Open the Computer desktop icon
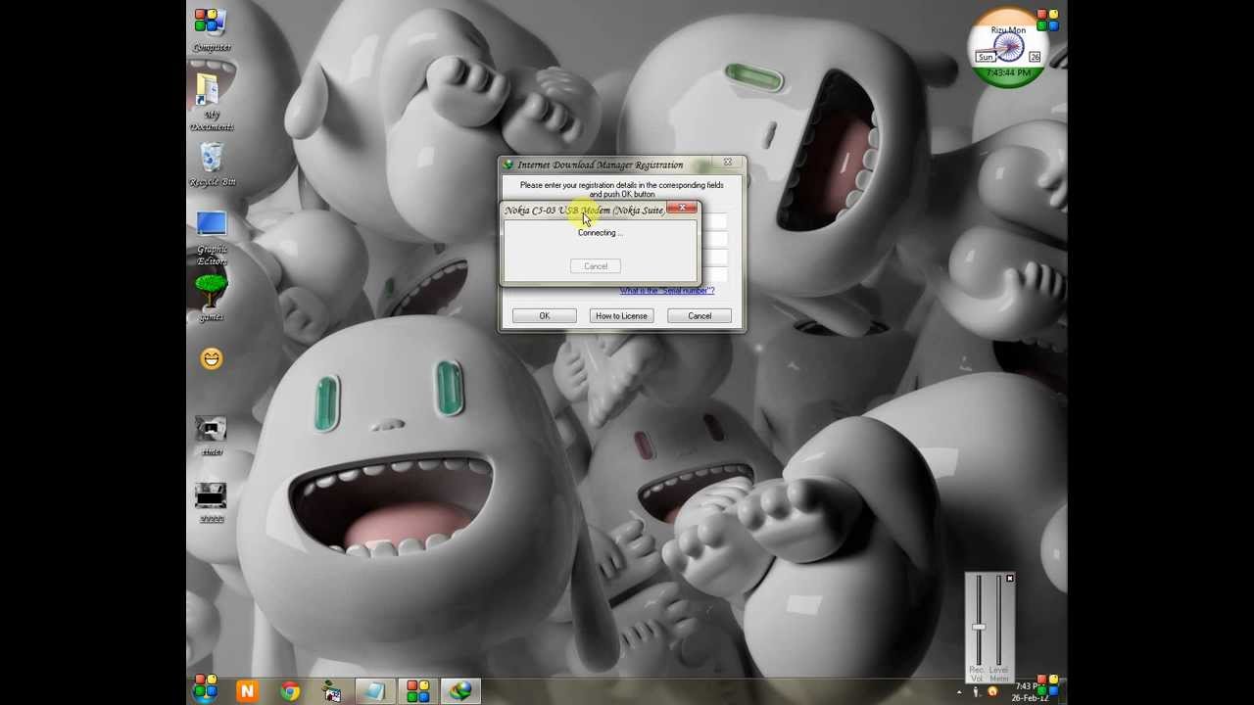Image resolution: width=1254 pixels, height=705 pixels. [x=211, y=27]
